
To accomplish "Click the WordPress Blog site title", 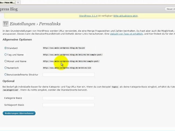I will coord(9,9).
